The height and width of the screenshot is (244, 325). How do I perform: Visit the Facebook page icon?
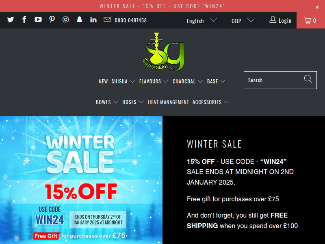point(24,20)
